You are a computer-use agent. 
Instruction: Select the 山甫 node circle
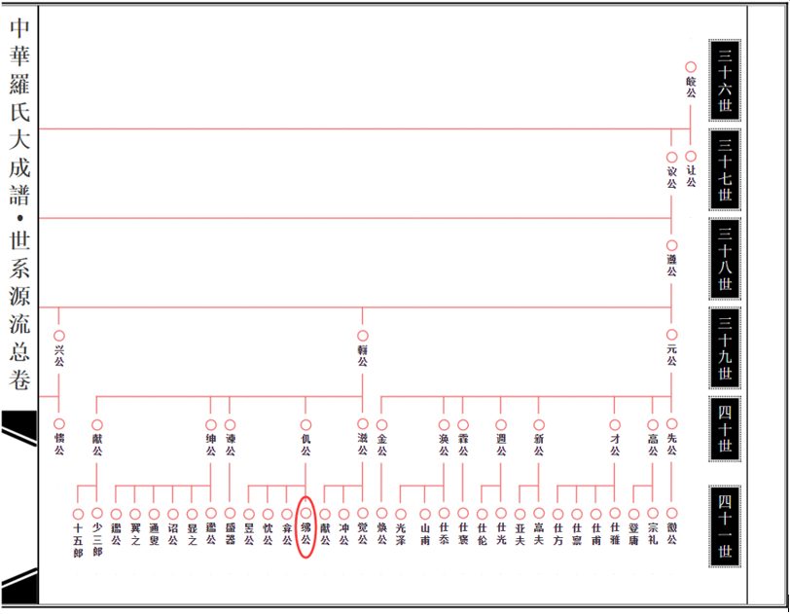pyautogui.click(x=425, y=513)
